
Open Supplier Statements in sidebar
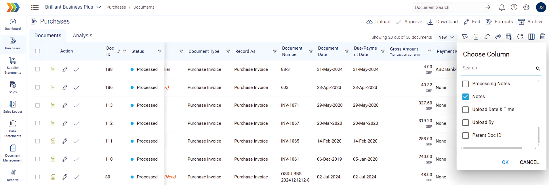(x=13, y=65)
